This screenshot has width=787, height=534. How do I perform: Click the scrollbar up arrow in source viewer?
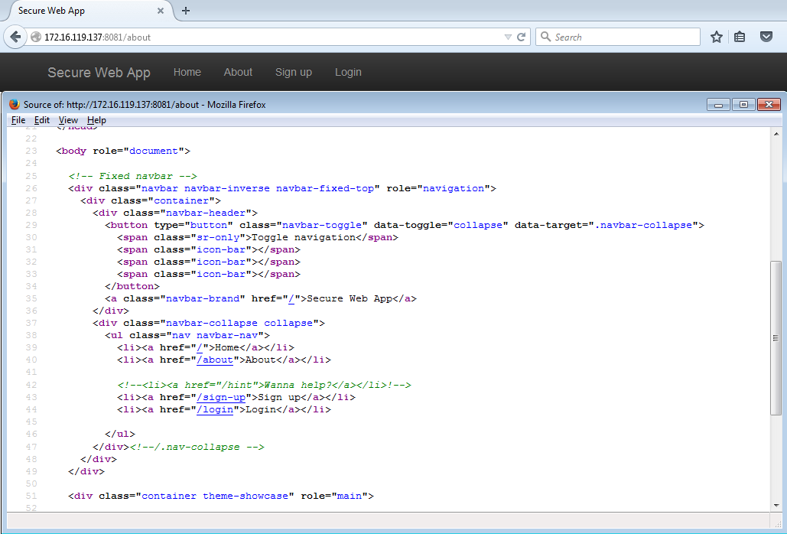[776, 133]
